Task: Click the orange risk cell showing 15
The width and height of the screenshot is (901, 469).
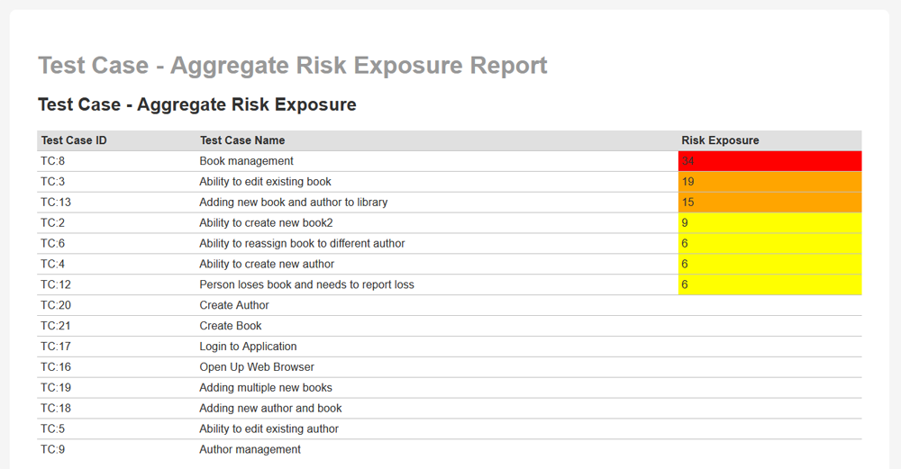Action: (x=769, y=203)
